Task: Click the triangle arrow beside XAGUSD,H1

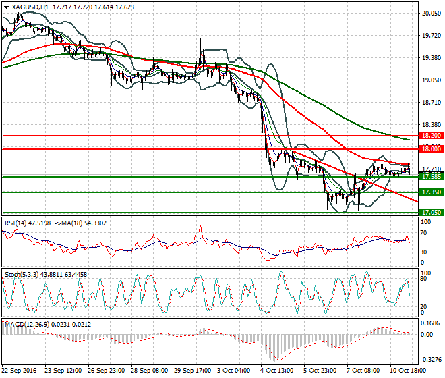Action: pyautogui.click(x=7, y=7)
